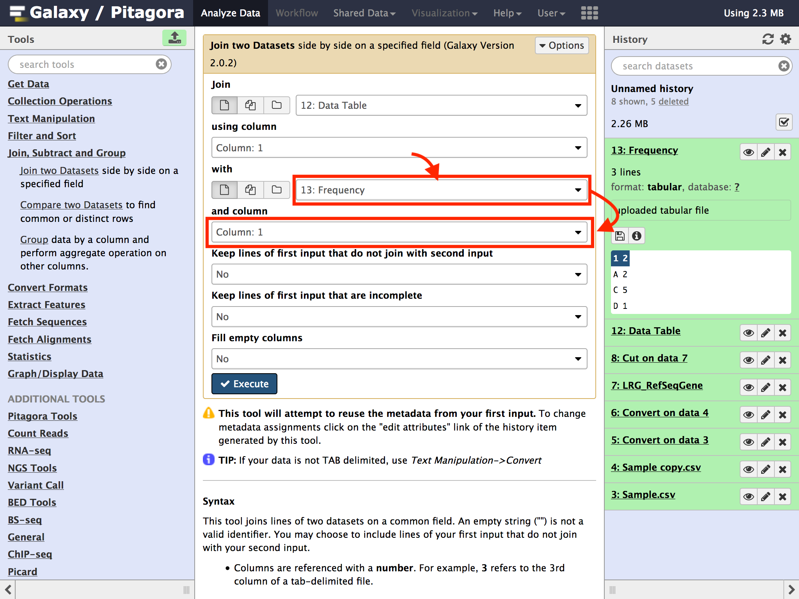View details info icon for Frequency dataset
This screenshot has height=599, width=799.
(x=637, y=236)
